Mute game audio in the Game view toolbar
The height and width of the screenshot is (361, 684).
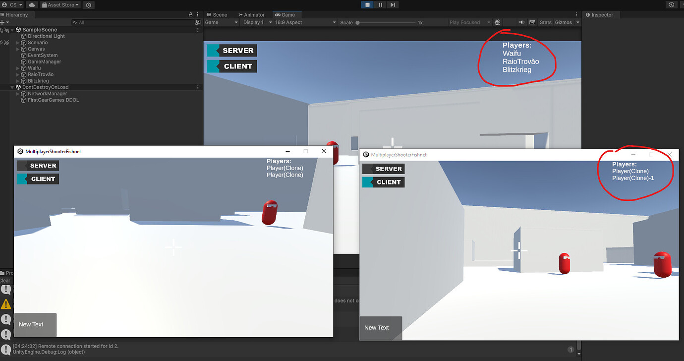(x=521, y=22)
